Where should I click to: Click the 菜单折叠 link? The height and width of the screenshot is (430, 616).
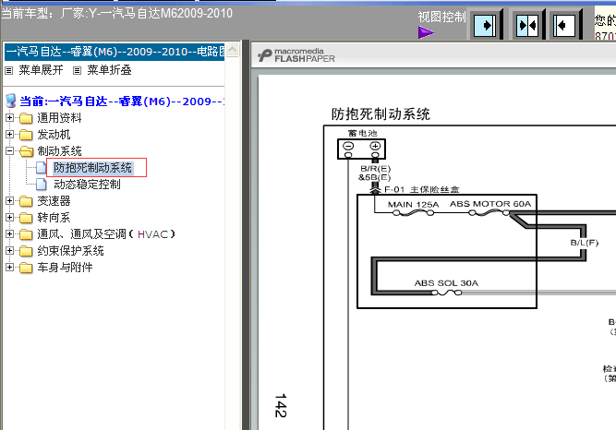[109, 70]
